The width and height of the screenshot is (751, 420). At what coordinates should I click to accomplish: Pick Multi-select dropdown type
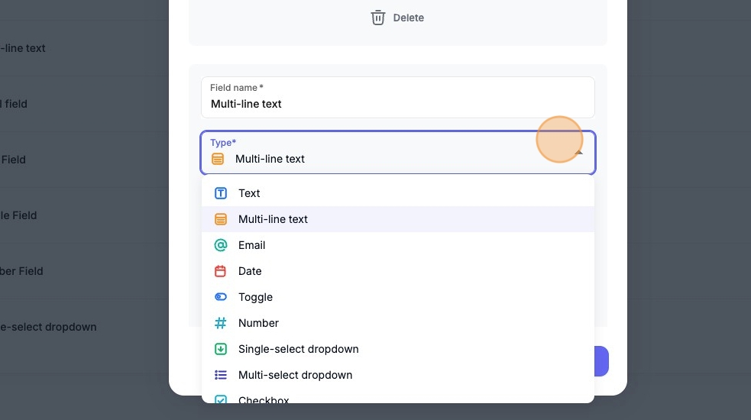398,375
